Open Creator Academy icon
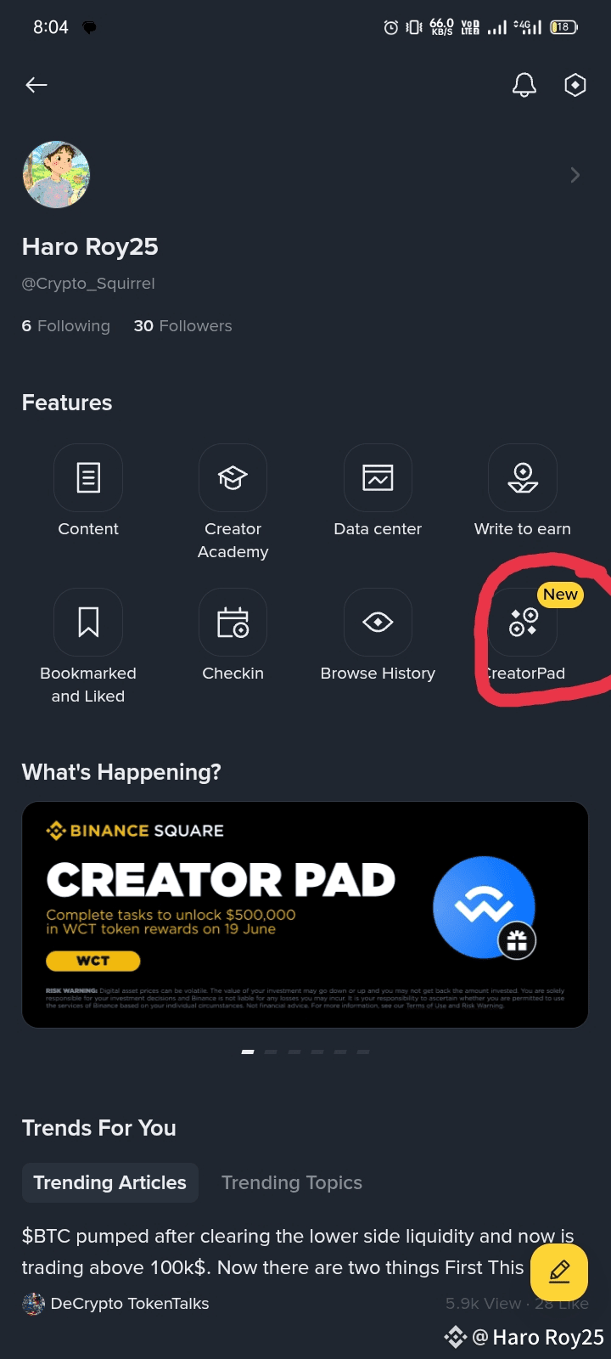Screen dimensions: 611x1359 [233, 477]
